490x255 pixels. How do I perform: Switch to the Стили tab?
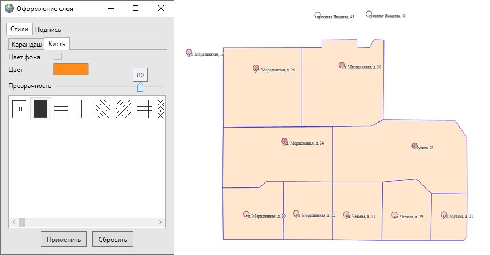tap(19, 29)
